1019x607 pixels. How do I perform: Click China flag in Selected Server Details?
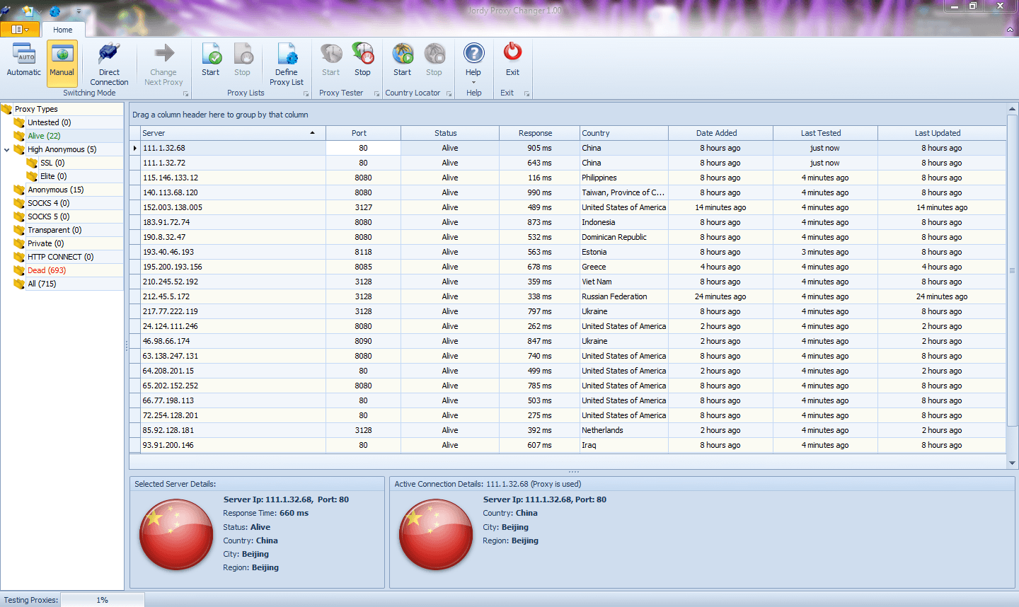click(176, 534)
